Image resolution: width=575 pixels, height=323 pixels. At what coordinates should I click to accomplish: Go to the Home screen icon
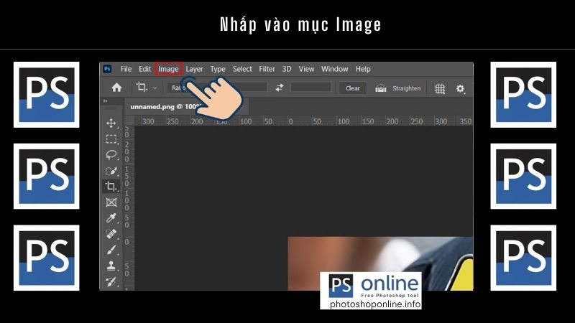point(116,88)
